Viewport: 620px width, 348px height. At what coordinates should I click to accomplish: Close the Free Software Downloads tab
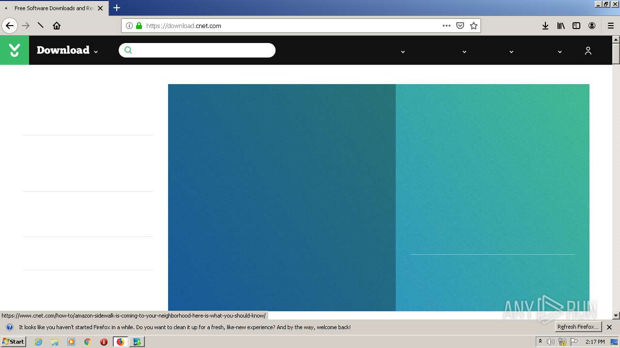coord(100,8)
